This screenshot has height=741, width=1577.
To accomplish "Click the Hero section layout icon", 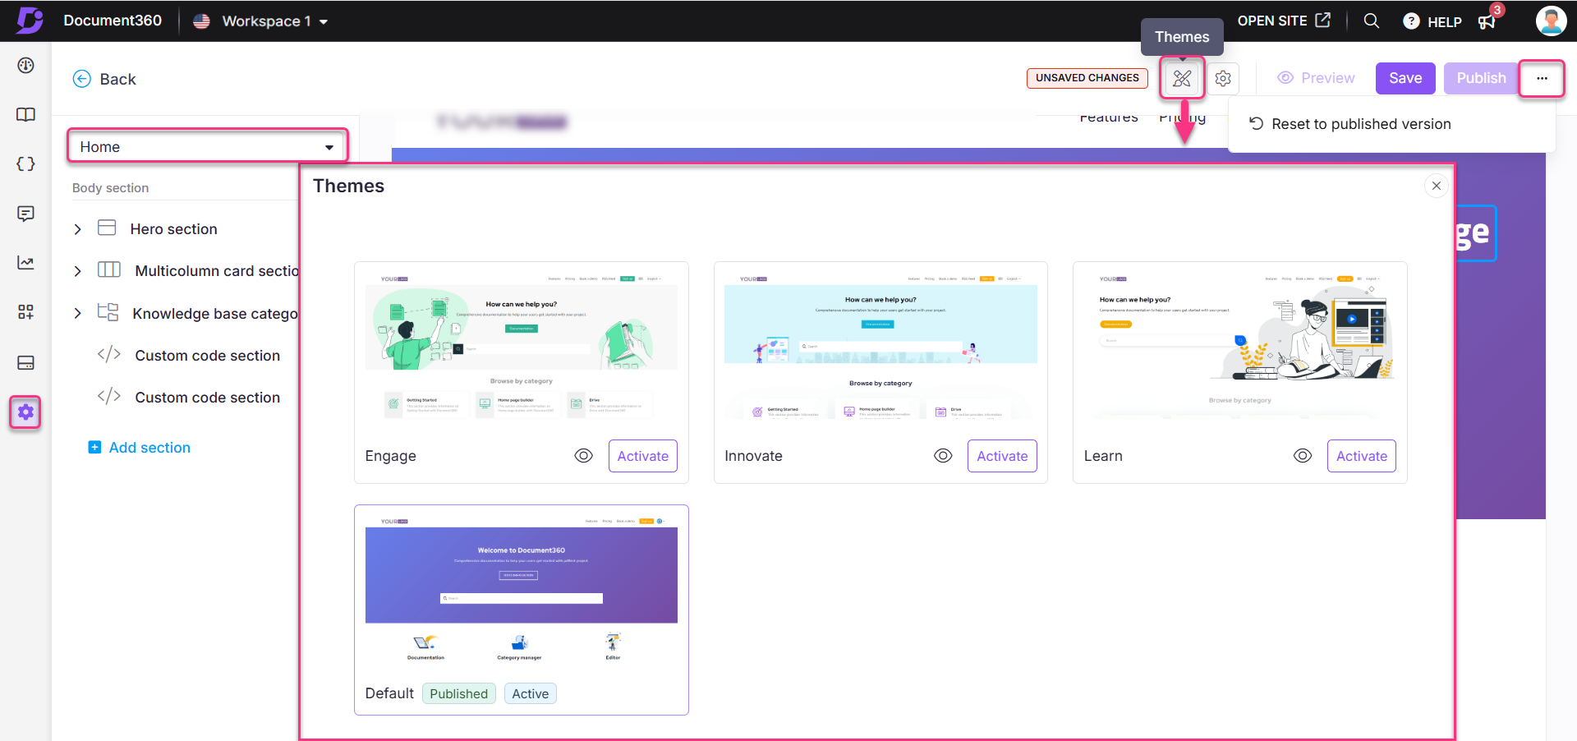I will [107, 228].
